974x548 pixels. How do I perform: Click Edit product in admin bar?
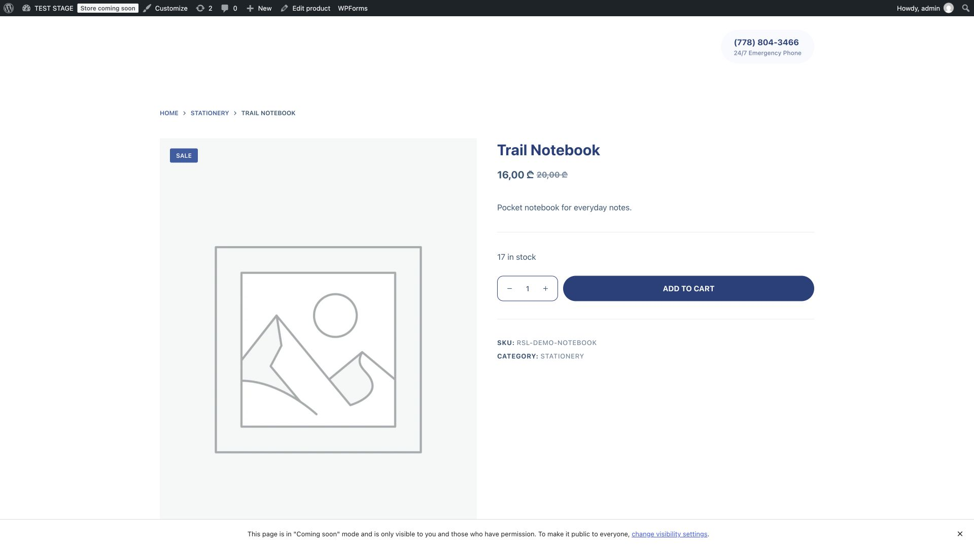tap(305, 8)
